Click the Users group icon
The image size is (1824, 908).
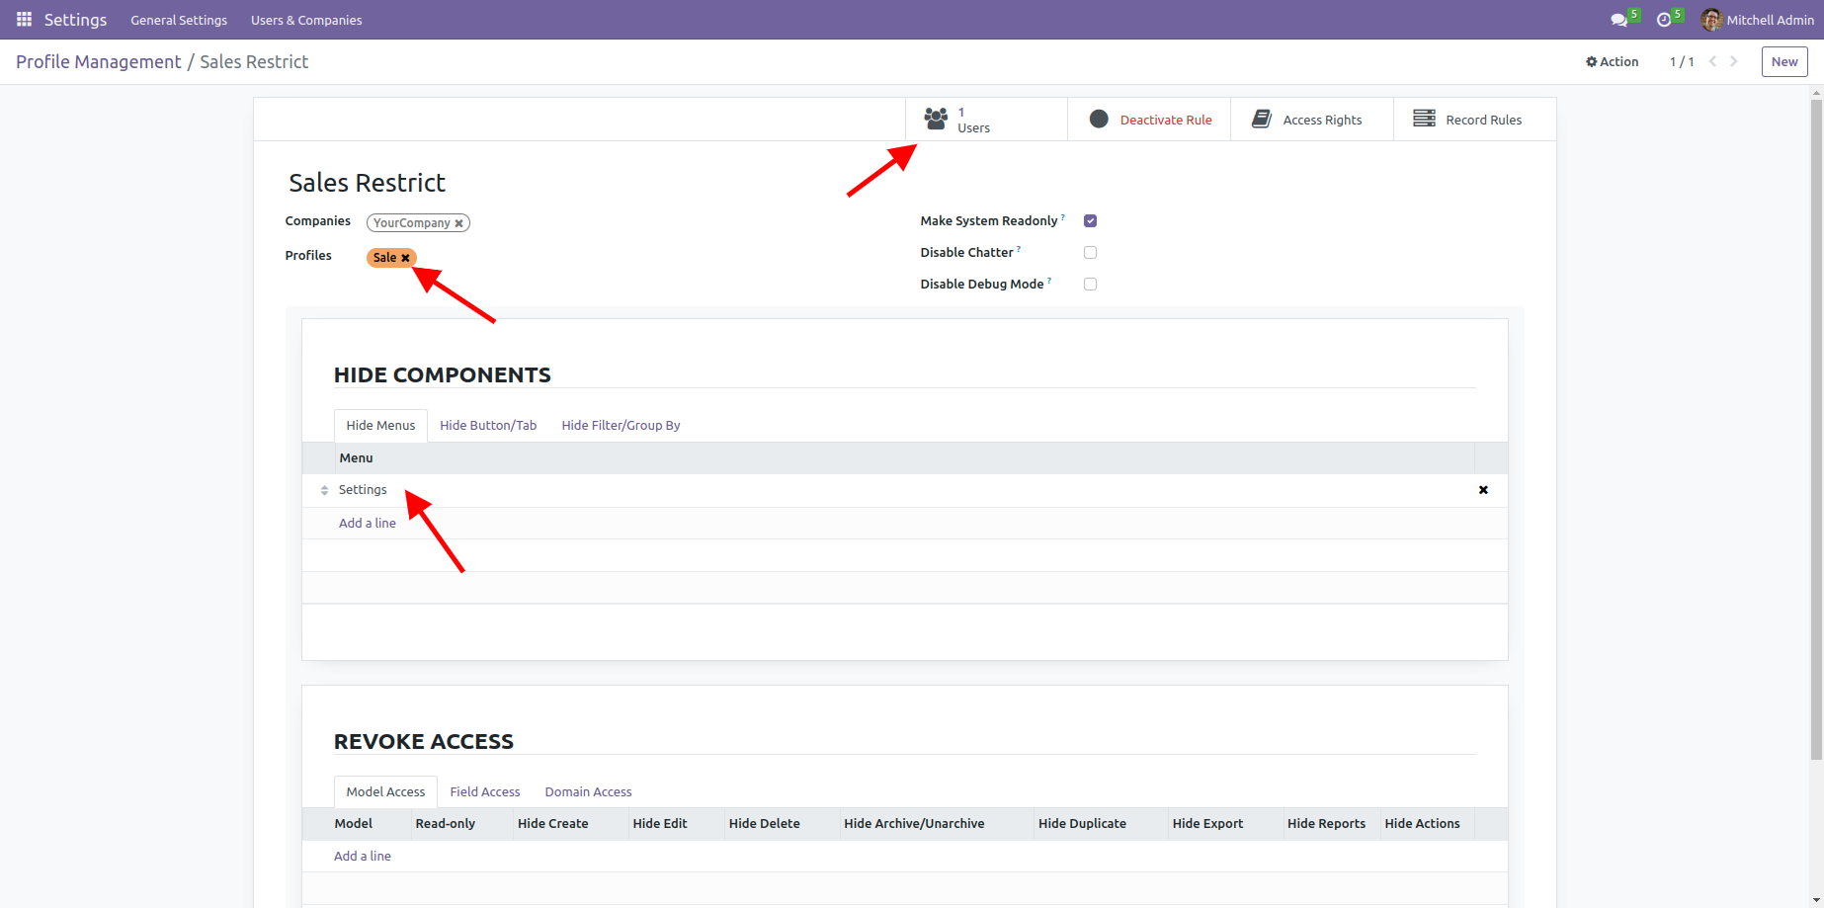936,120
